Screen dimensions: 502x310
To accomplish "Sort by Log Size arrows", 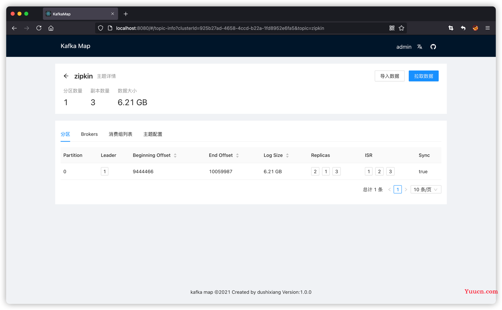I will tap(287, 156).
